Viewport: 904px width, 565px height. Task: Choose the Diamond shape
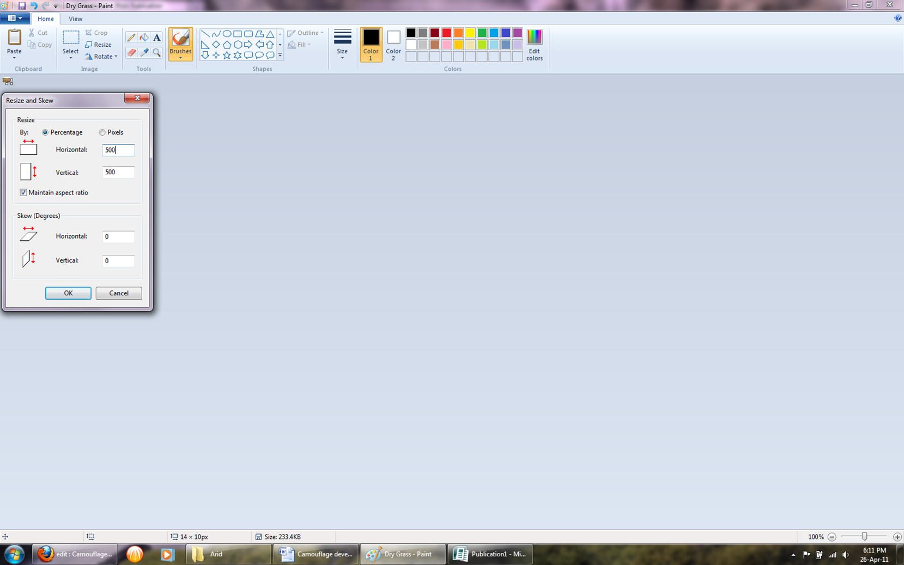(x=216, y=45)
